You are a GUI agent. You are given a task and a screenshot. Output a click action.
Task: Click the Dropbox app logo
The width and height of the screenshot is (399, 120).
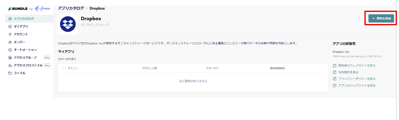pyautogui.click(x=68, y=24)
